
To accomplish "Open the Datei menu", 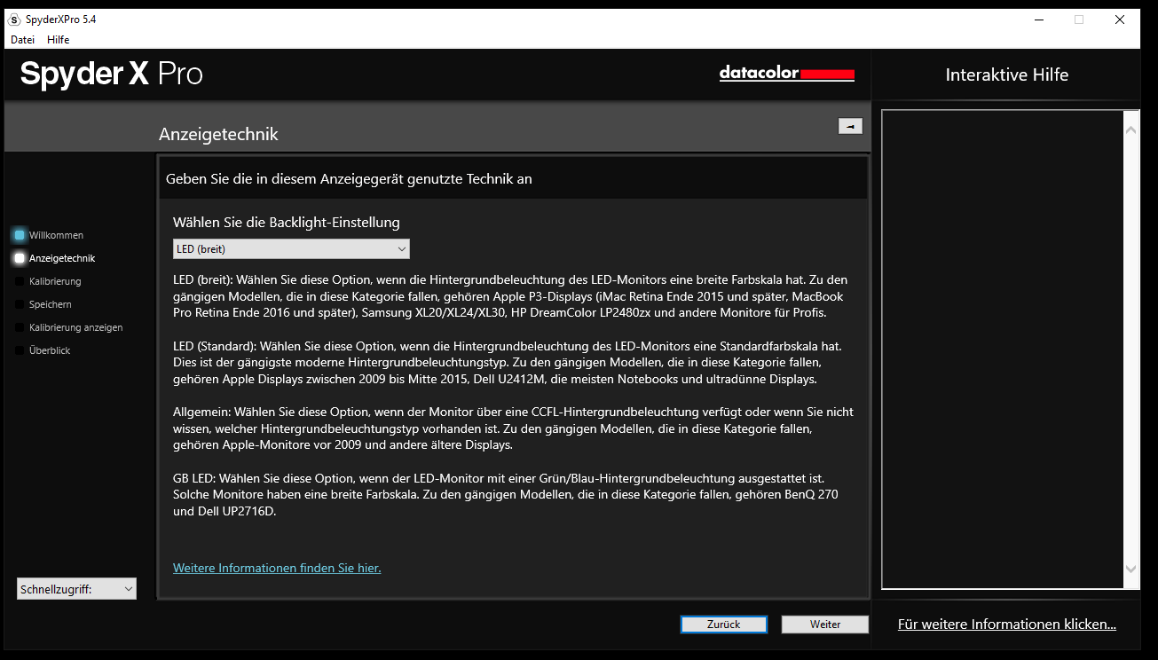I will [x=23, y=39].
